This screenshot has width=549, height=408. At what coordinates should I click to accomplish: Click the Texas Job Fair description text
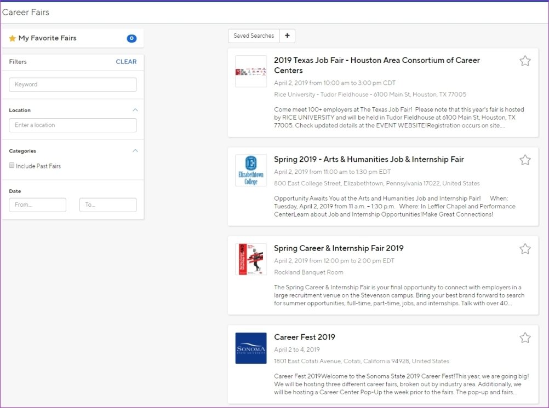click(x=399, y=118)
